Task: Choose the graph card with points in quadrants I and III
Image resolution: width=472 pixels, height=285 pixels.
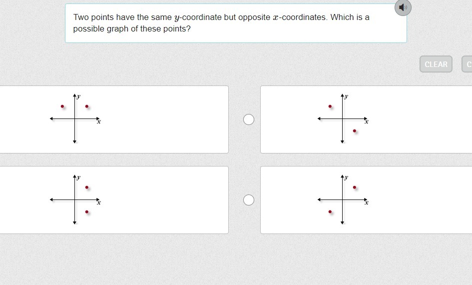Action: [366, 200]
